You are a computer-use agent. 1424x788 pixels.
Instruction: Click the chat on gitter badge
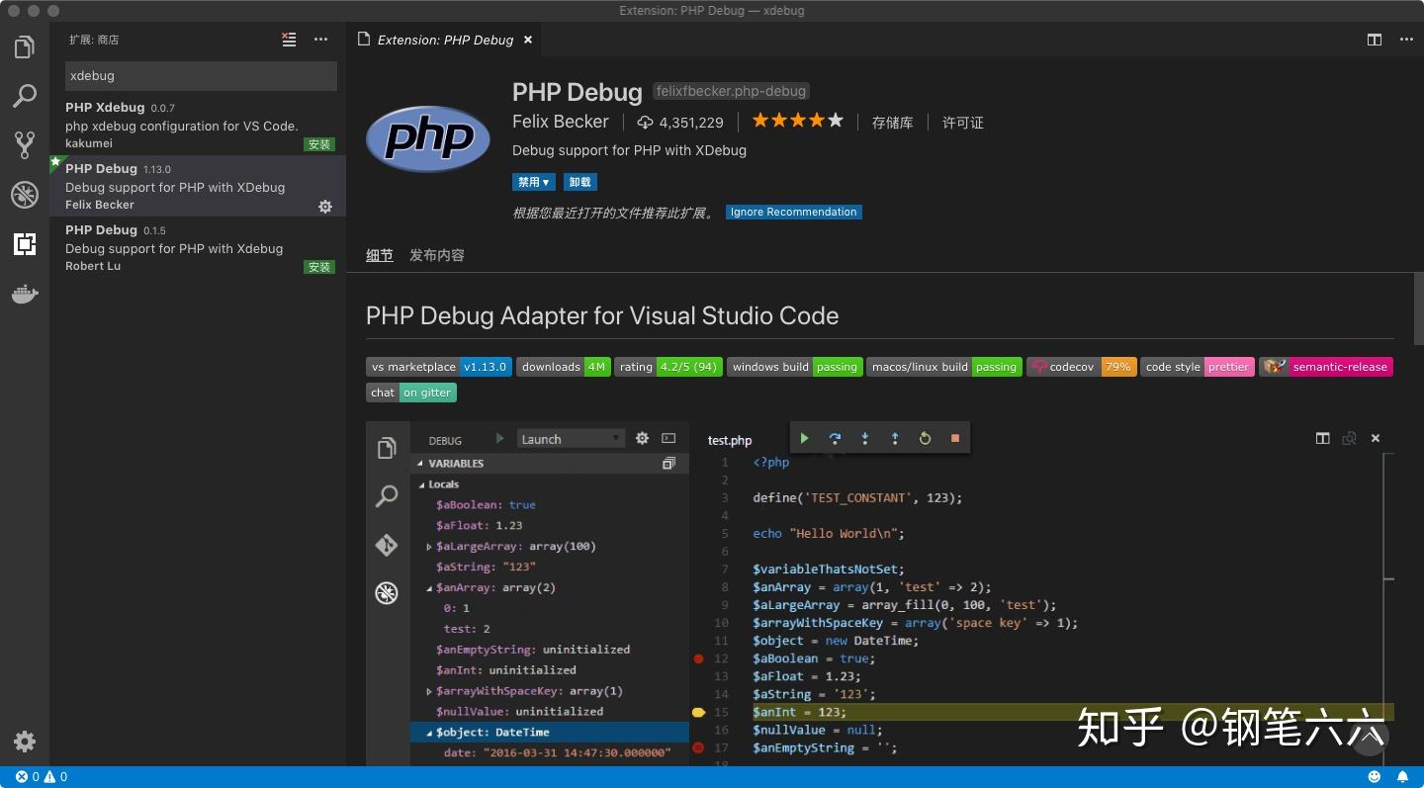click(x=411, y=393)
